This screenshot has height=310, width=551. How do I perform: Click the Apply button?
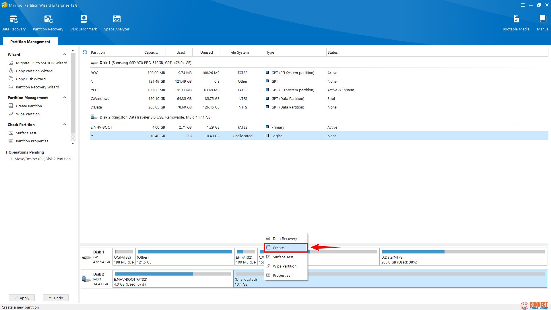tap(22, 298)
